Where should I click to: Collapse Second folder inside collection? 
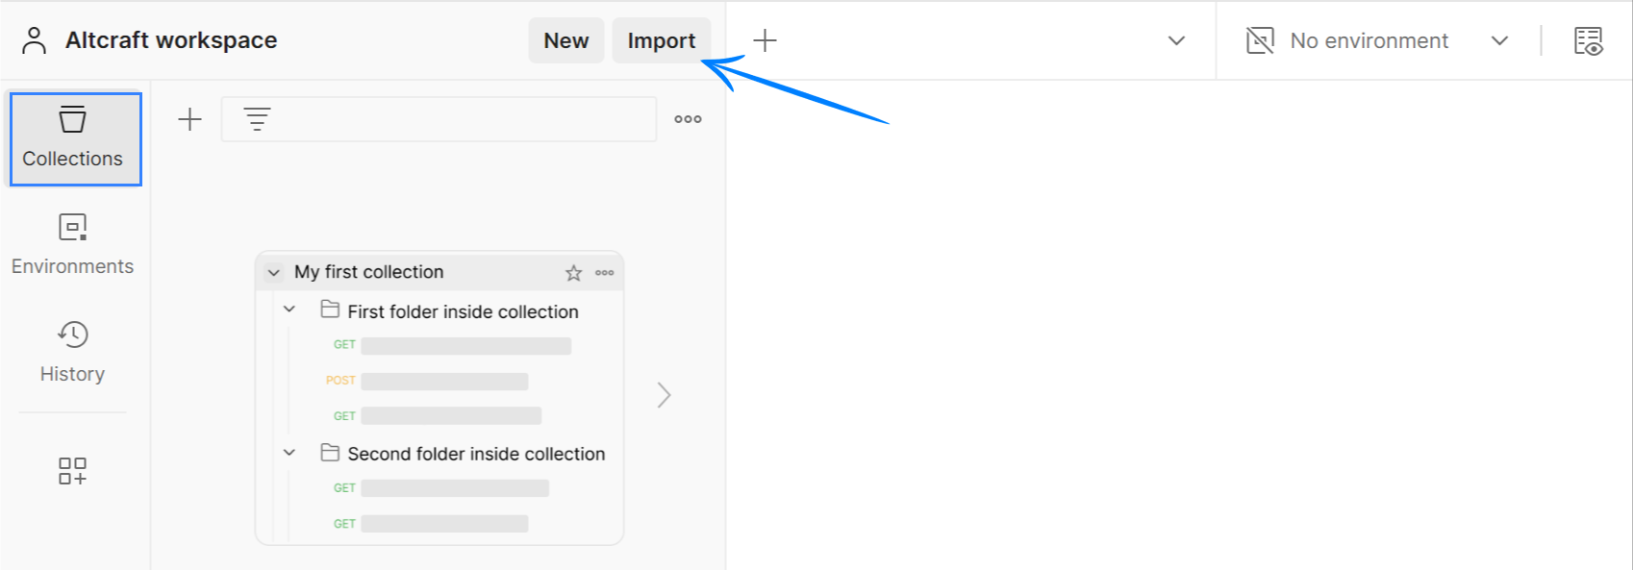coord(289,452)
